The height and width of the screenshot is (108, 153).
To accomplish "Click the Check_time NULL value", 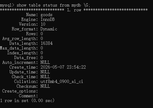I will (x=45, y=77).
